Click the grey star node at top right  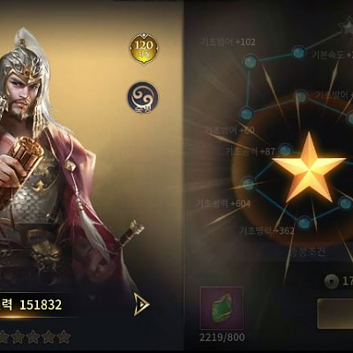click(x=345, y=27)
